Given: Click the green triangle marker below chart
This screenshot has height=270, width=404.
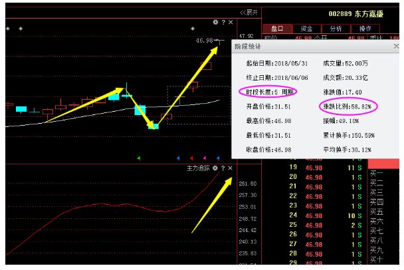Looking at the screenshot, I should [138, 158].
